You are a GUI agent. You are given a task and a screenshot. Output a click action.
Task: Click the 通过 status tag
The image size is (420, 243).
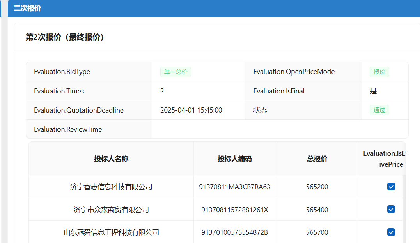coord(379,110)
